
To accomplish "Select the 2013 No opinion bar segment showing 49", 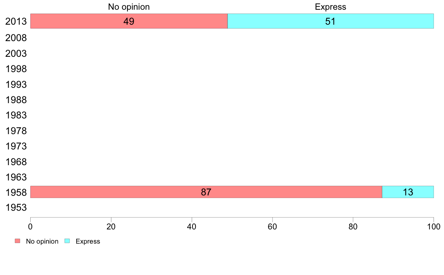I will point(129,21).
